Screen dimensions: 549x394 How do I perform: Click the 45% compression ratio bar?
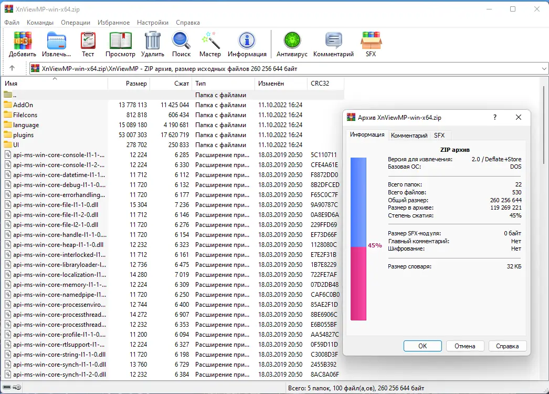358,239
